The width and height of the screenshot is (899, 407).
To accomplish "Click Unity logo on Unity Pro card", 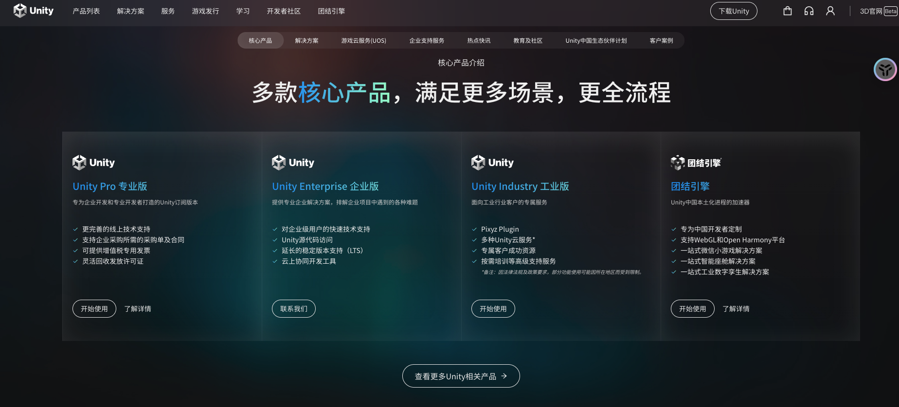I will click(93, 163).
